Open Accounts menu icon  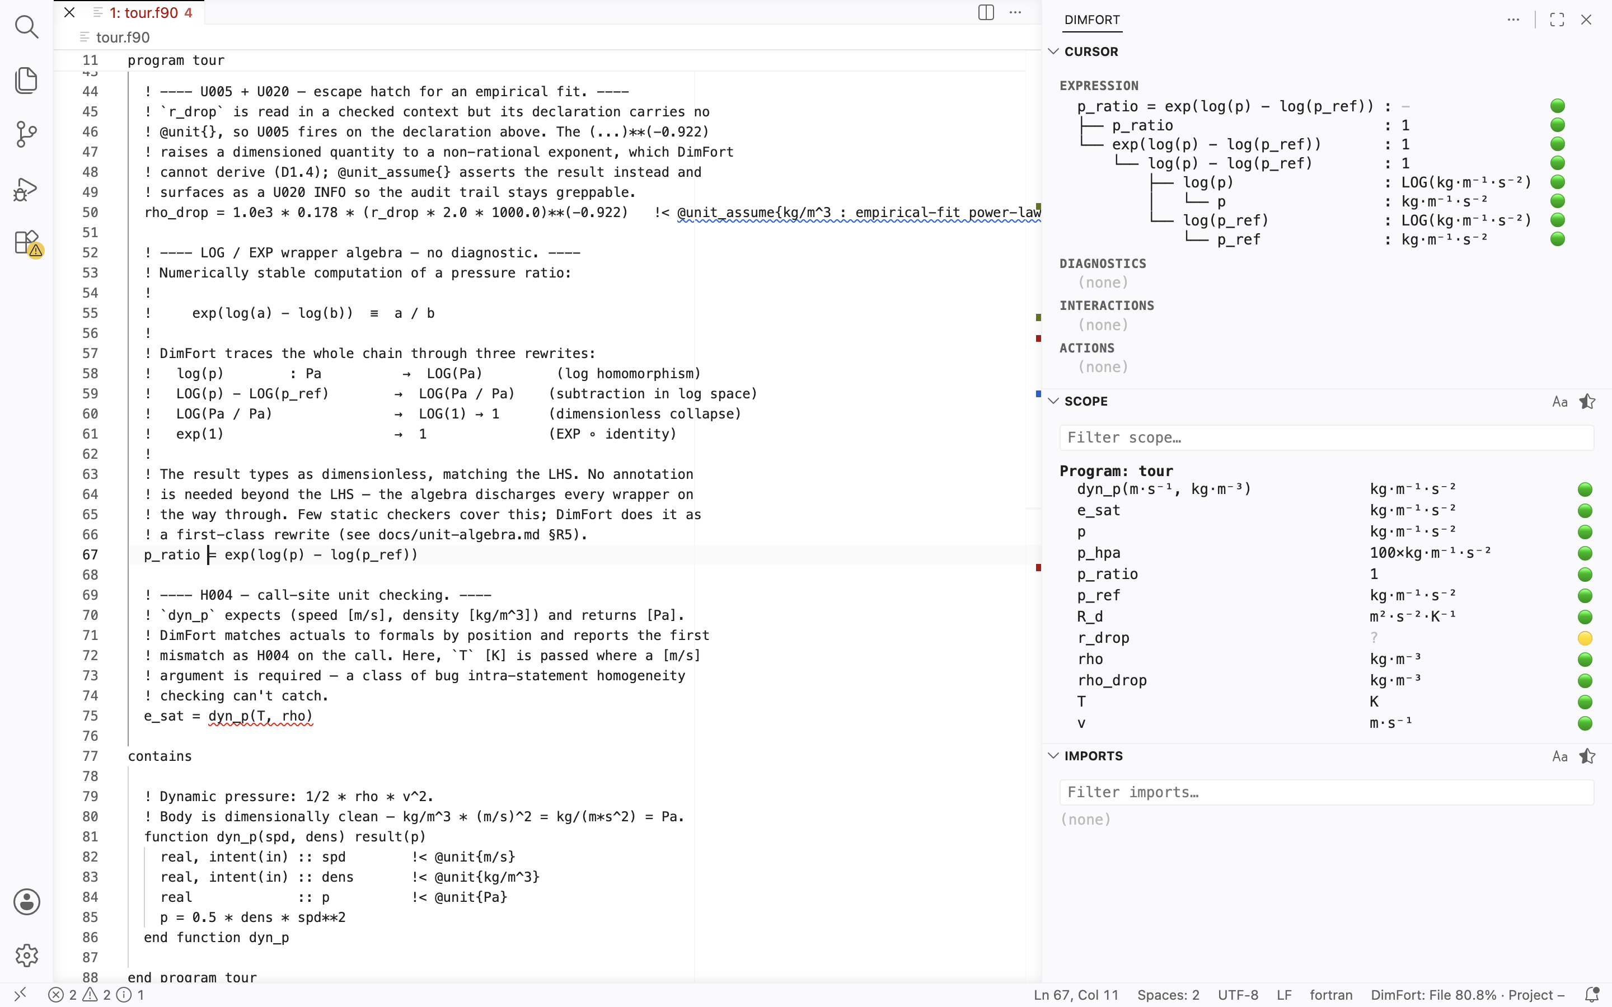click(27, 902)
